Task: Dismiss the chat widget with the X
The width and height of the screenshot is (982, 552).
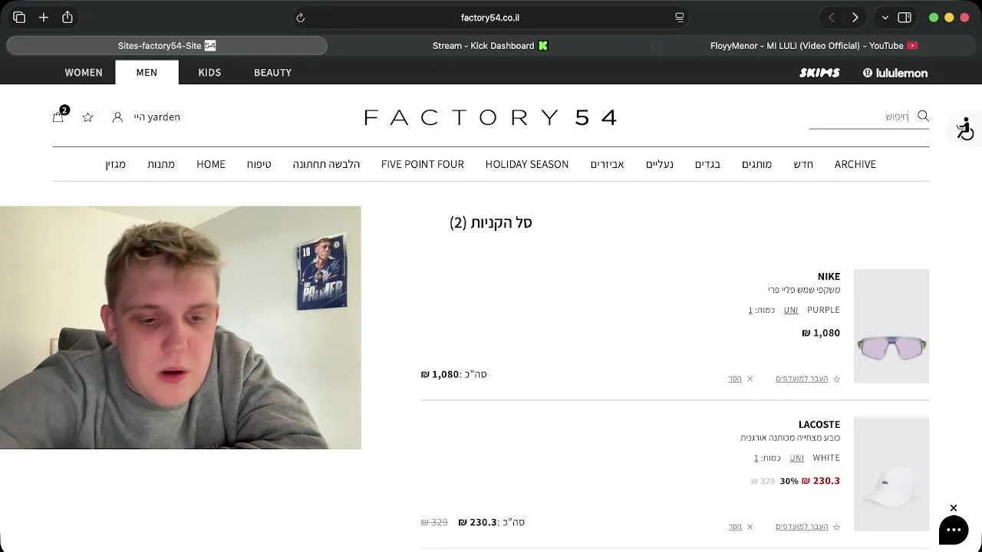Action: coord(954,508)
